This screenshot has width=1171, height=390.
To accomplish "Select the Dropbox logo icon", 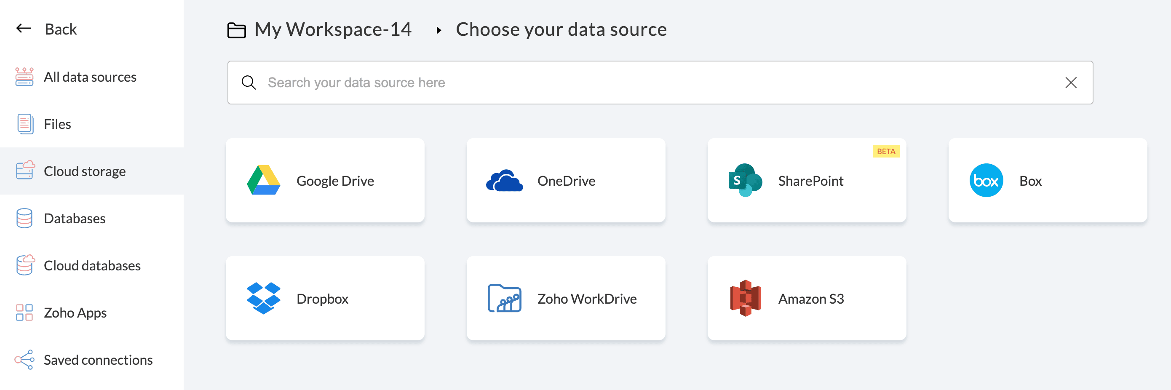I will point(263,298).
